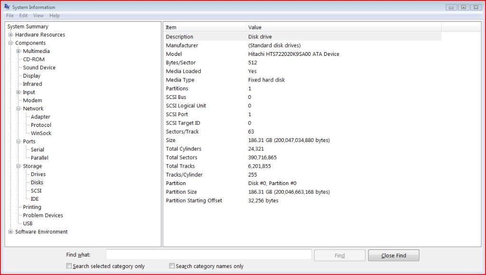
Task: Expand the Input category
Action: (18, 92)
